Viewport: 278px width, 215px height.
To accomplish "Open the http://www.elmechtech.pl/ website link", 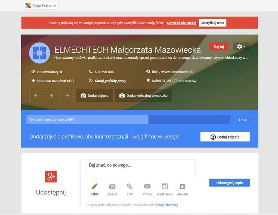I will coord(173,72).
